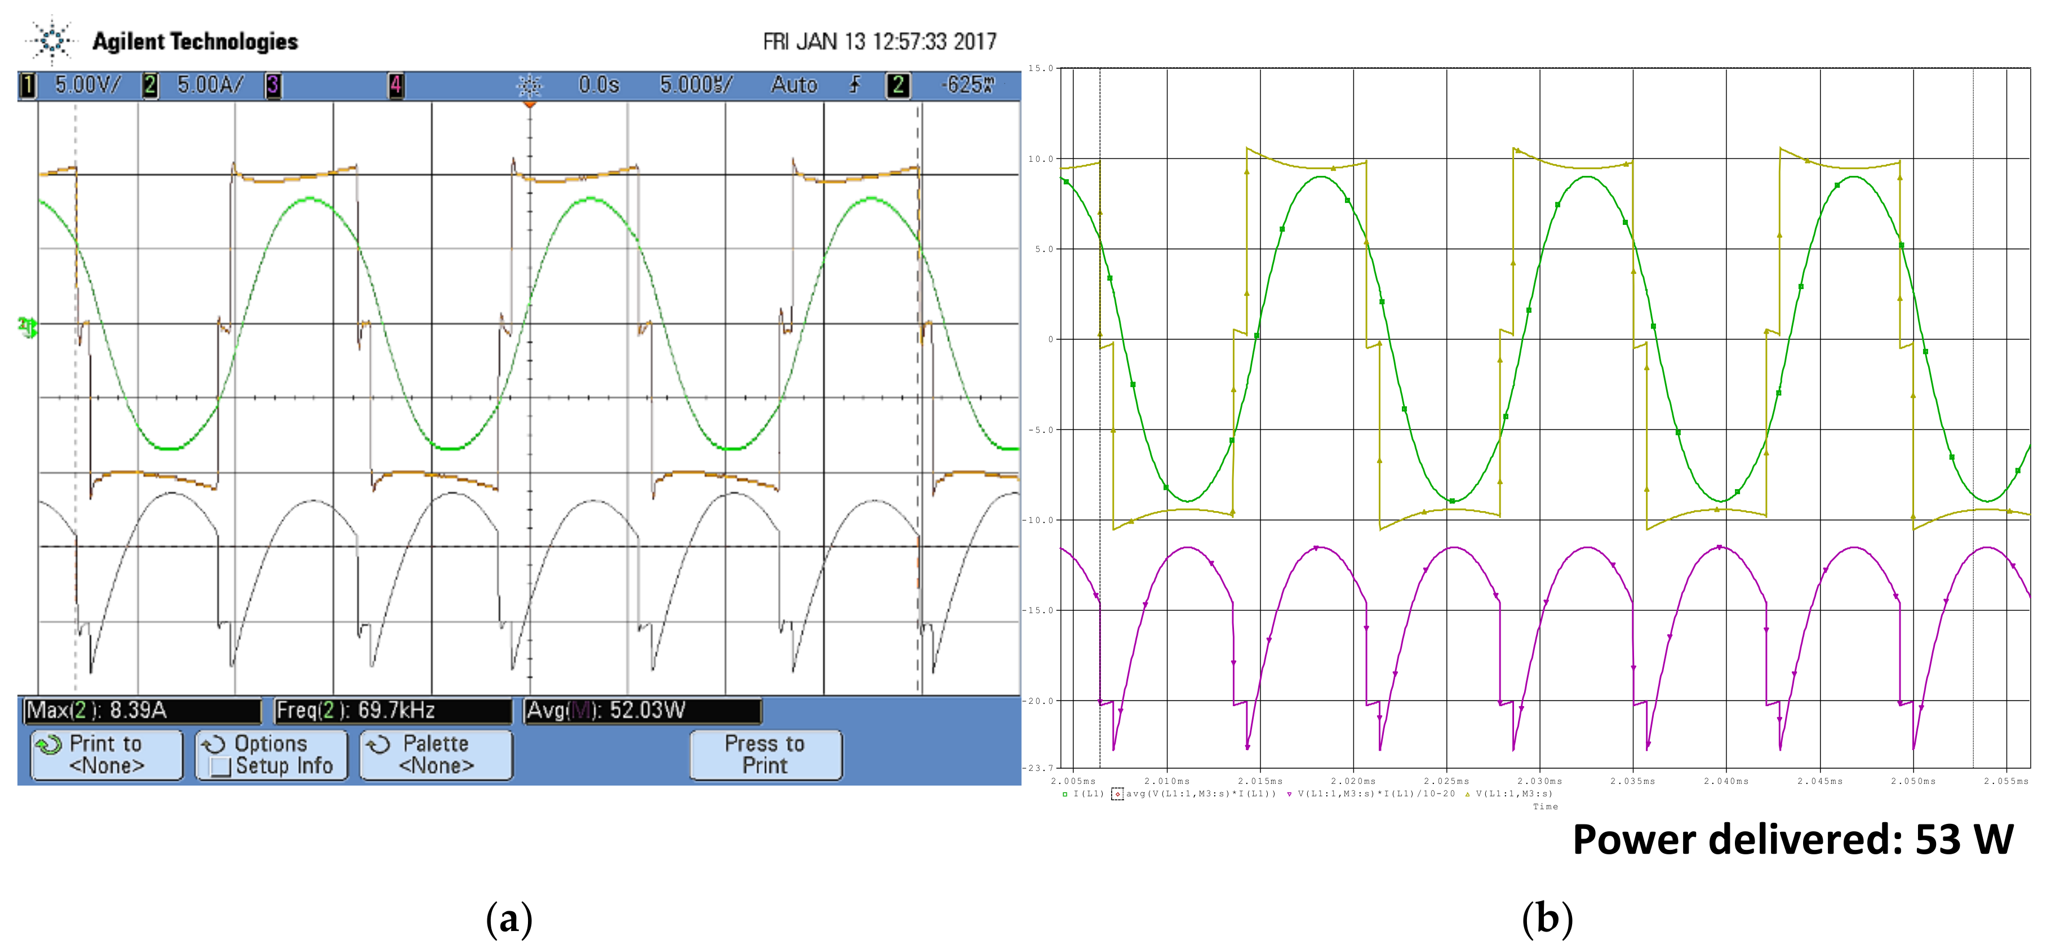Click the Print to <None> softkey
The image size is (2051, 949).
[106, 755]
